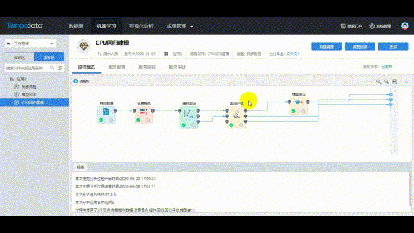The image size is (414, 233).
Task: Select the regression evaluation EVAL node
Action: point(236,117)
